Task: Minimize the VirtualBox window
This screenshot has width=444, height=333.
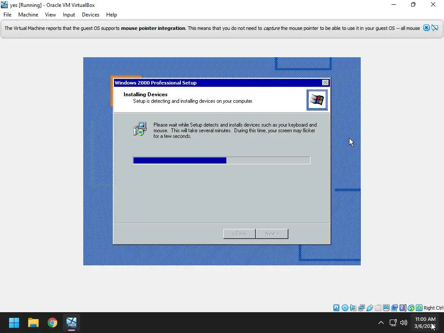Action: coord(394,4)
